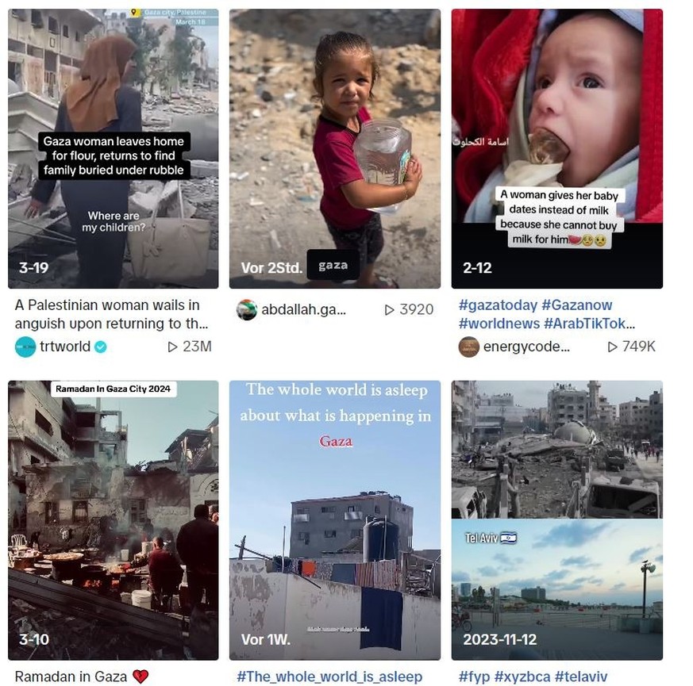Open energycode profile avatar
The width and height of the screenshot is (693, 686).
[469, 347]
